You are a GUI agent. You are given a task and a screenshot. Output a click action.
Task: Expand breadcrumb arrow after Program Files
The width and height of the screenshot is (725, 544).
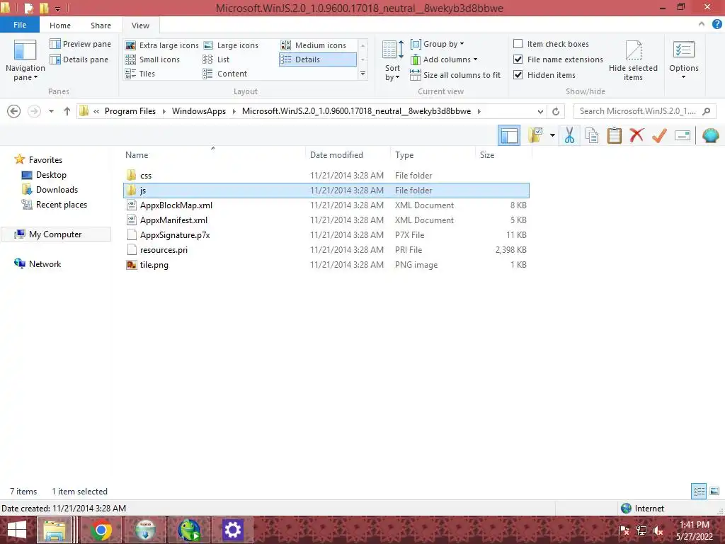164,111
